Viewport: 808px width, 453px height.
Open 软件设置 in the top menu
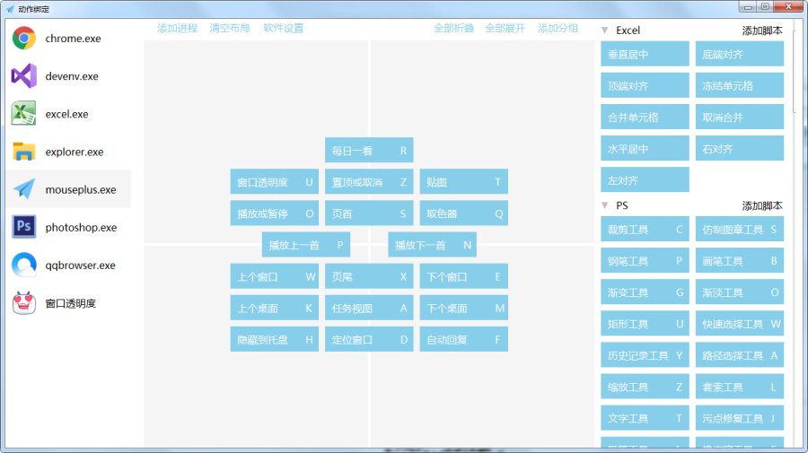283,28
